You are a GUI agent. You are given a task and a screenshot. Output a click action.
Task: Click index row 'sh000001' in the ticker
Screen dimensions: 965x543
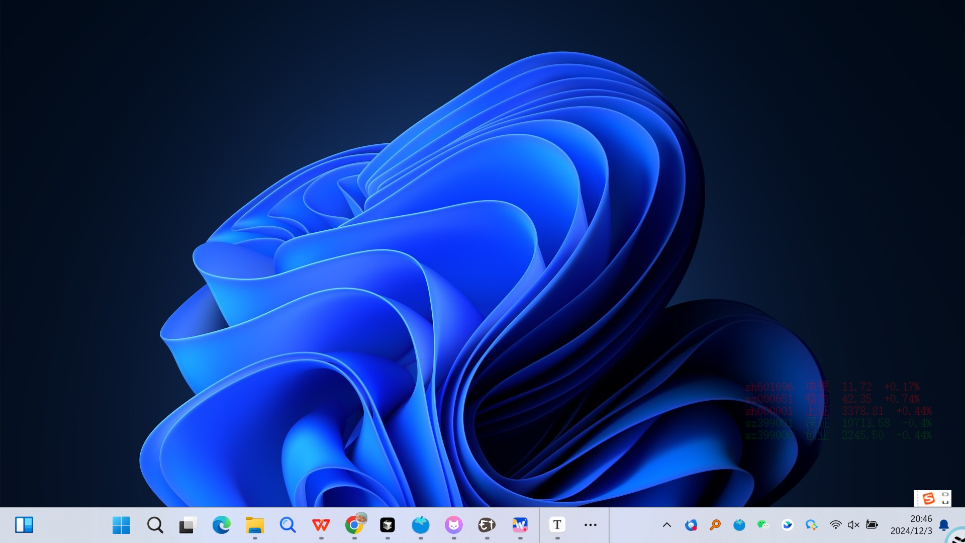[x=838, y=411]
